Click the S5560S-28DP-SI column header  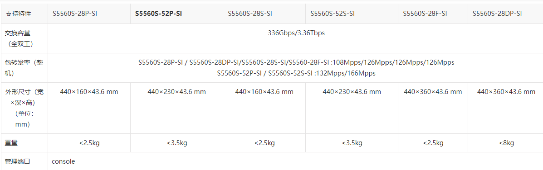pos(497,14)
